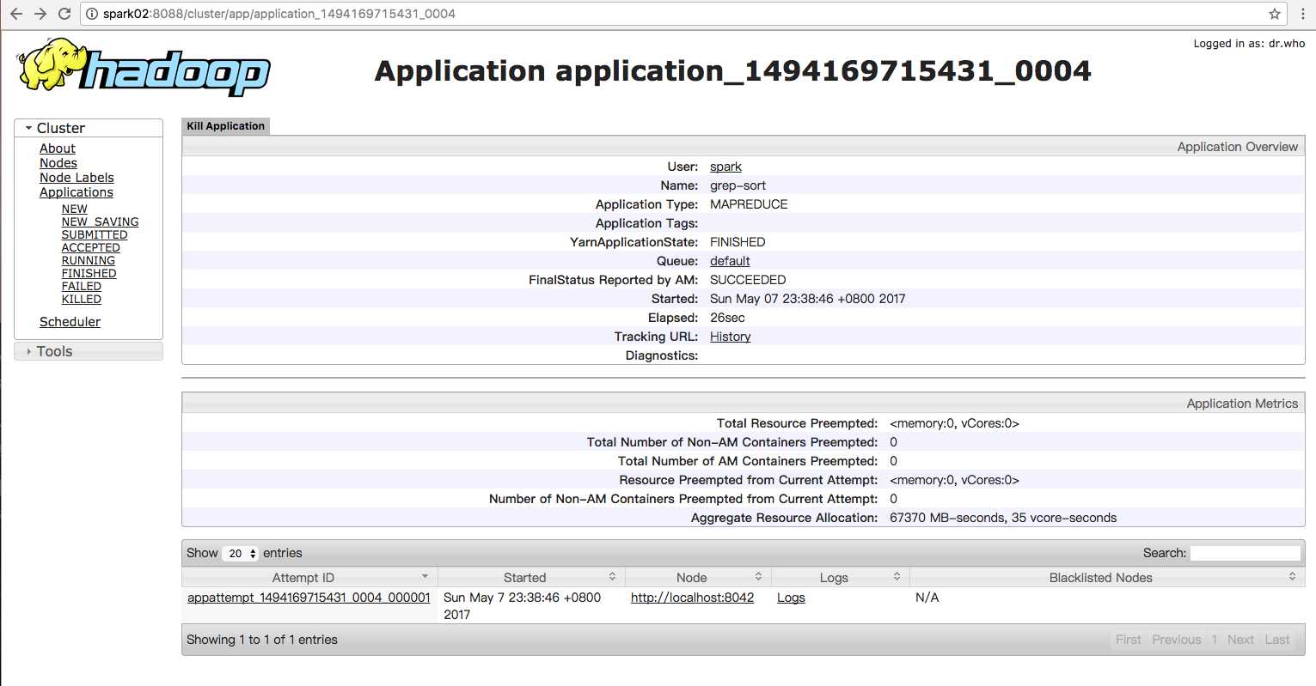Open appattempt_1494169715431_0004_000001 link
The width and height of the screenshot is (1316, 686).
pyautogui.click(x=309, y=598)
